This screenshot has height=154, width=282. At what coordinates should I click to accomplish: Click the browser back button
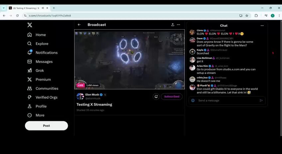pos(4,16)
